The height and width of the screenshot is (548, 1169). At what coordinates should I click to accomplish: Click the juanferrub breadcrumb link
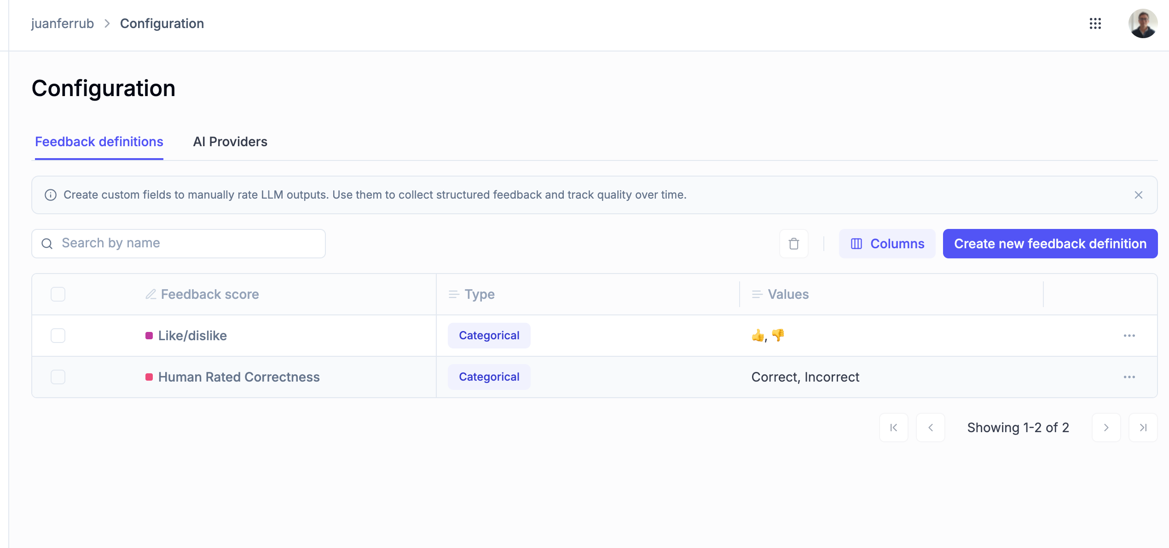coord(63,23)
